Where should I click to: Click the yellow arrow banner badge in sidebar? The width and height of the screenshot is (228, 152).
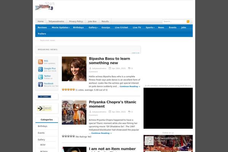point(44,108)
